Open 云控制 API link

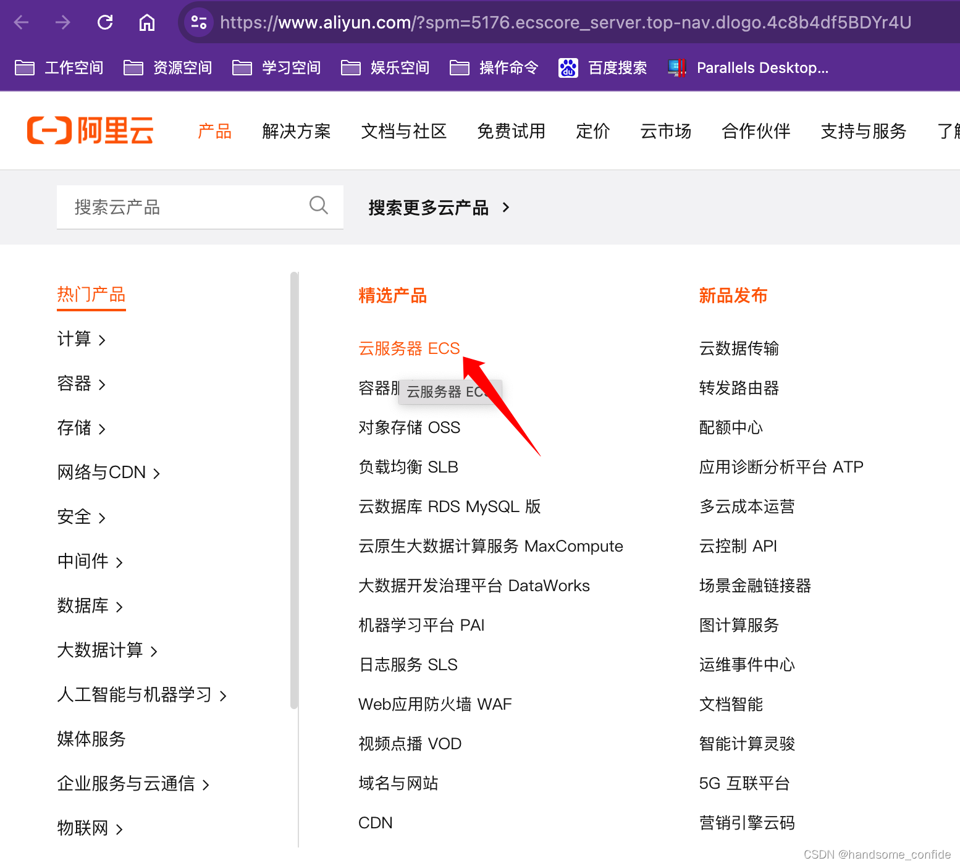pos(738,546)
